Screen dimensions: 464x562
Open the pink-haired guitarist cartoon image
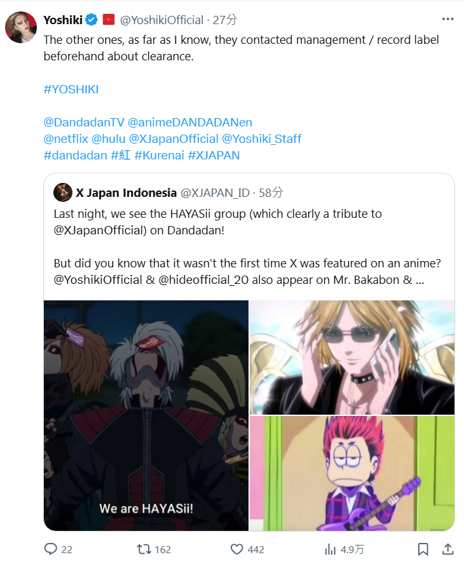(352, 473)
